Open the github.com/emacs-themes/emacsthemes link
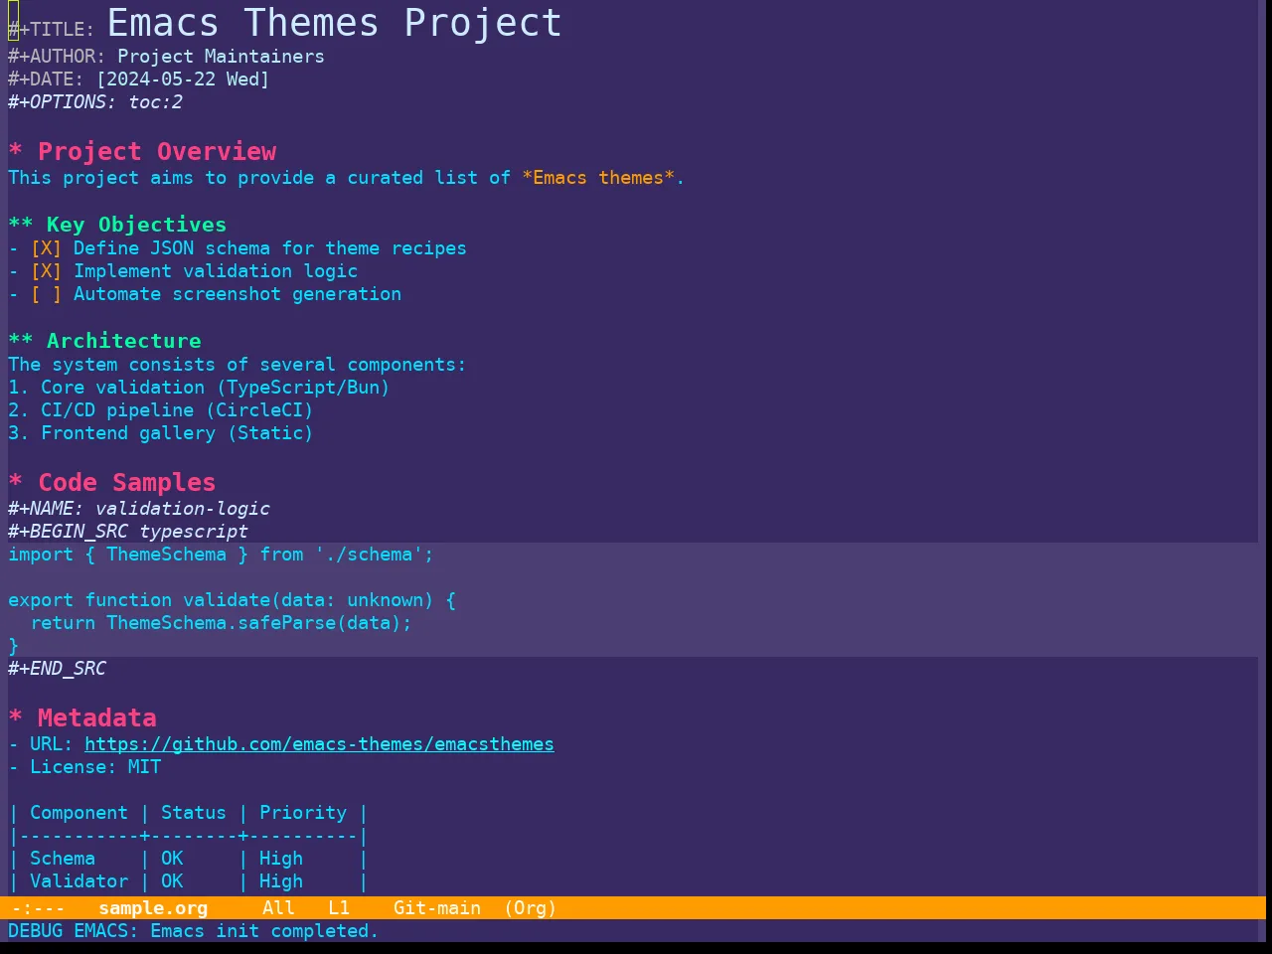Screen dimensions: 1272x954 (x=319, y=744)
